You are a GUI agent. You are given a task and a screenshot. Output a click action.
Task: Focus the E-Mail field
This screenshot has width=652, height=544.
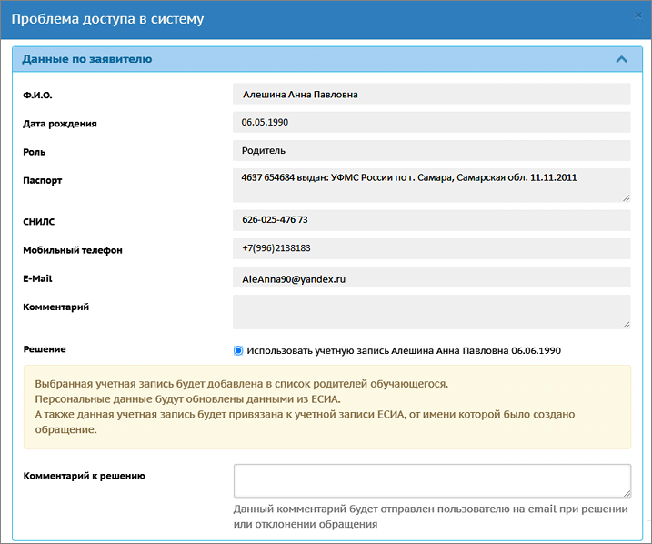pos(431,279)
